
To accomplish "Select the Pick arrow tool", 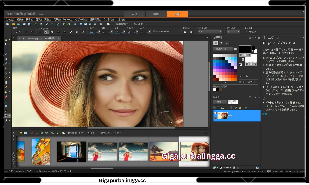I will click(6, 44).
